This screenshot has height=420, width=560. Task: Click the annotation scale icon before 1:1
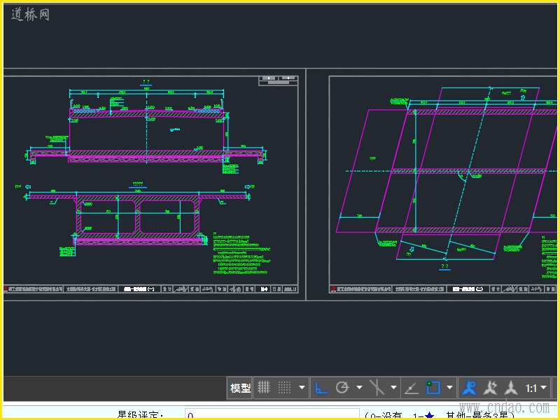coord(512,387)
